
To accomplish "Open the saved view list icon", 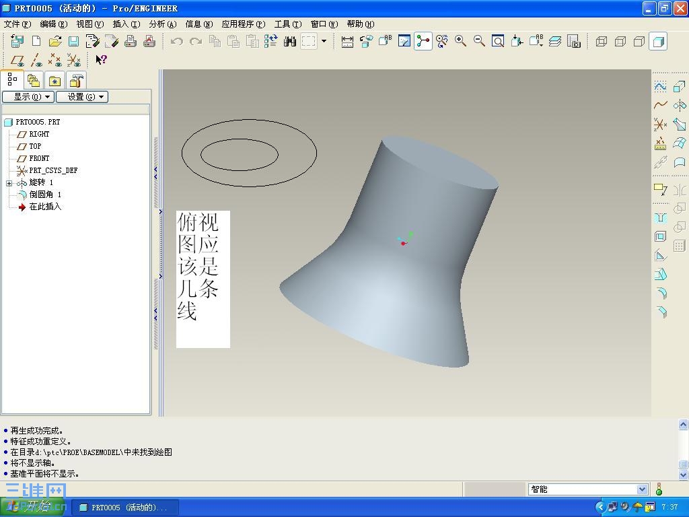I will (536, 41).
